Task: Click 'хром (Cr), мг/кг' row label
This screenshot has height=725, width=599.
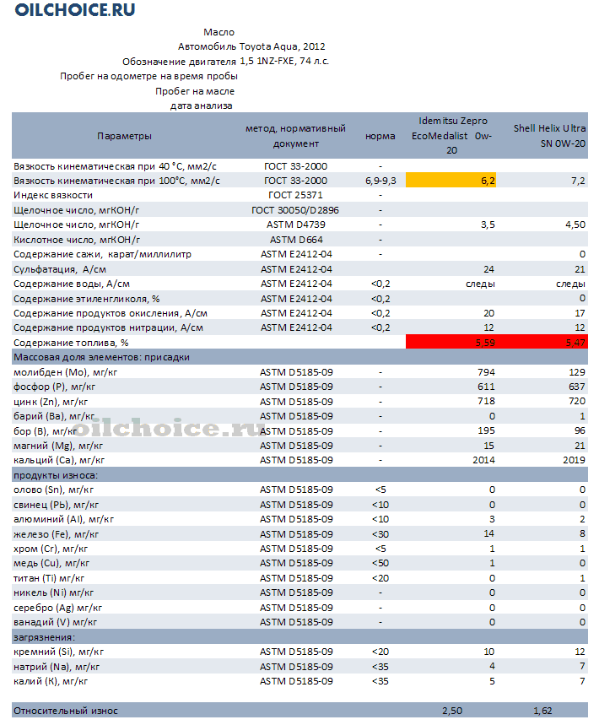Action: [x=51, y=549]
